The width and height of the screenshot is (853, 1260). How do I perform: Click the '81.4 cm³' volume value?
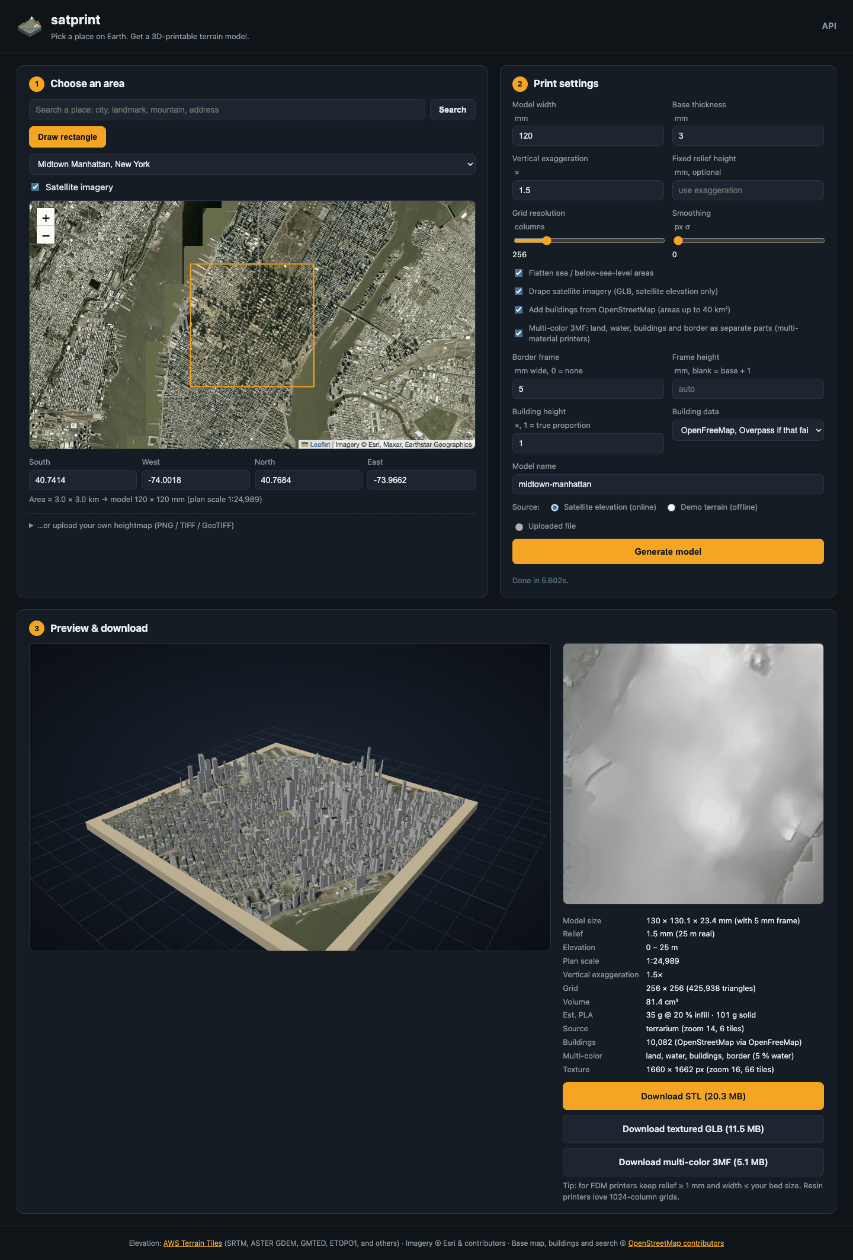coord(662,1002)
